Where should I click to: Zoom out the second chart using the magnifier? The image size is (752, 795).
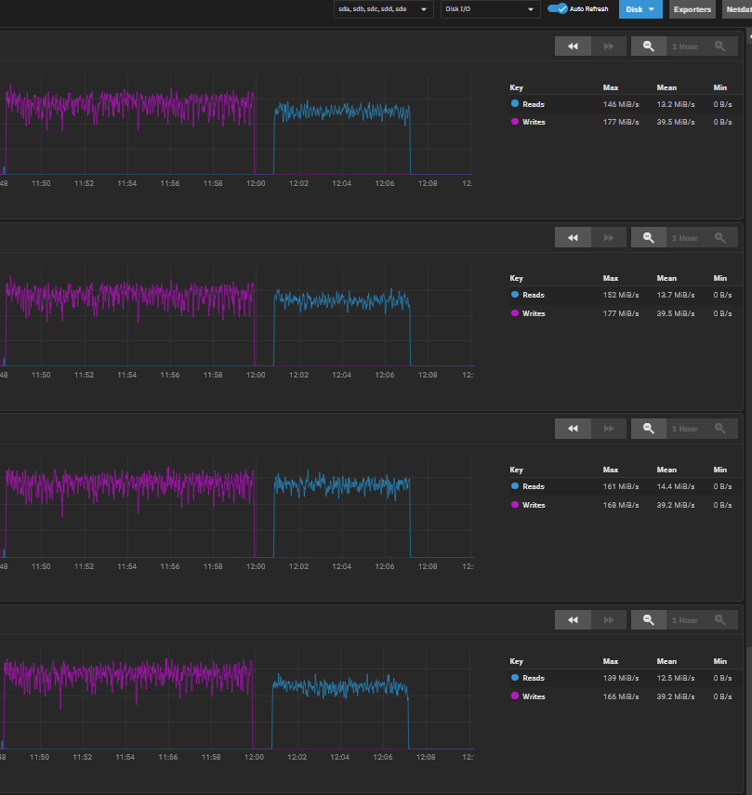pos(649,238)
